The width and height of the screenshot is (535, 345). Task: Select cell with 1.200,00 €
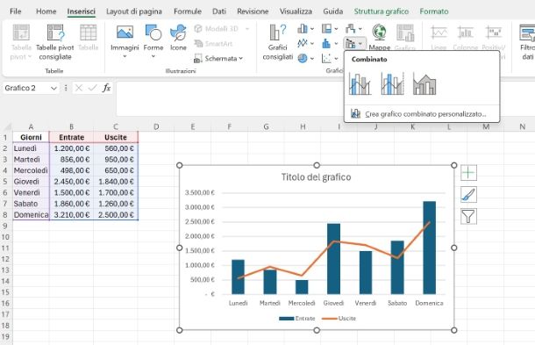coord(71,148)
